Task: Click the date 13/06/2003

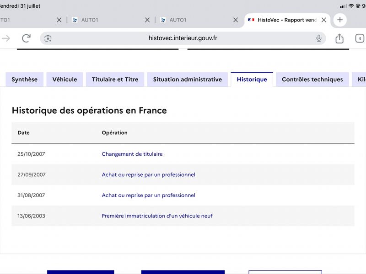Action: [31, 216]
